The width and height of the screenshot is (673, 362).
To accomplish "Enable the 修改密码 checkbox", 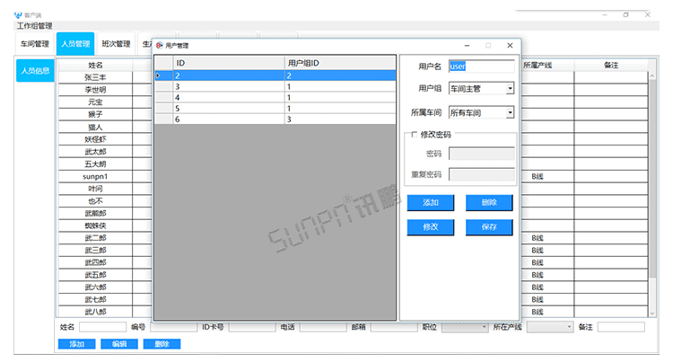I will coord(414,134).
